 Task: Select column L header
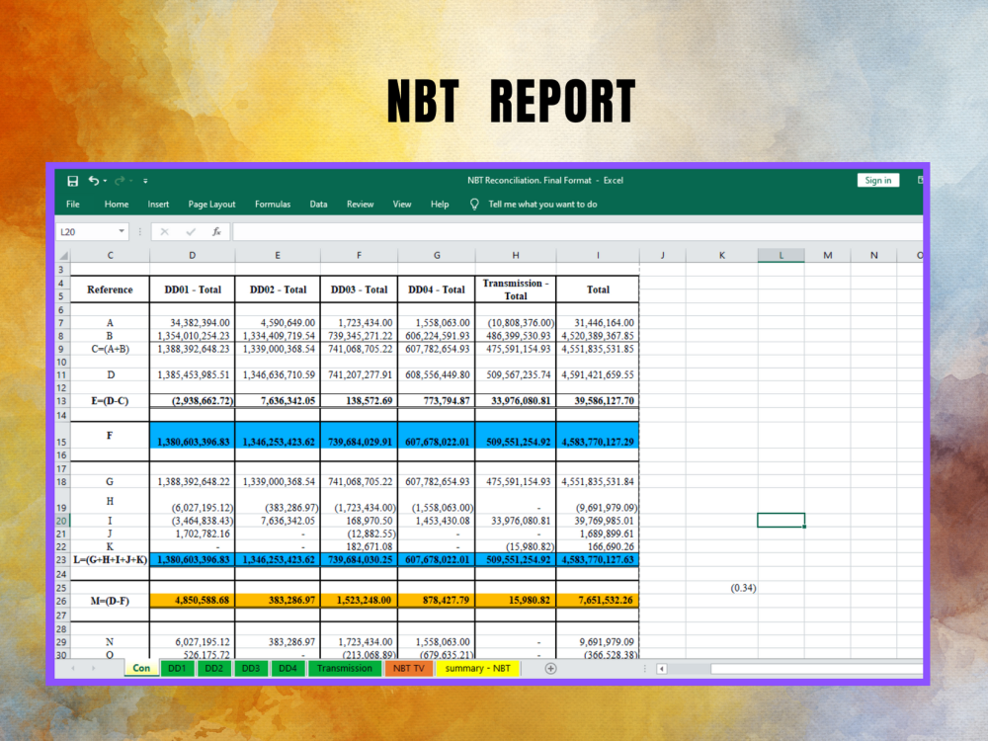(781, 255)
